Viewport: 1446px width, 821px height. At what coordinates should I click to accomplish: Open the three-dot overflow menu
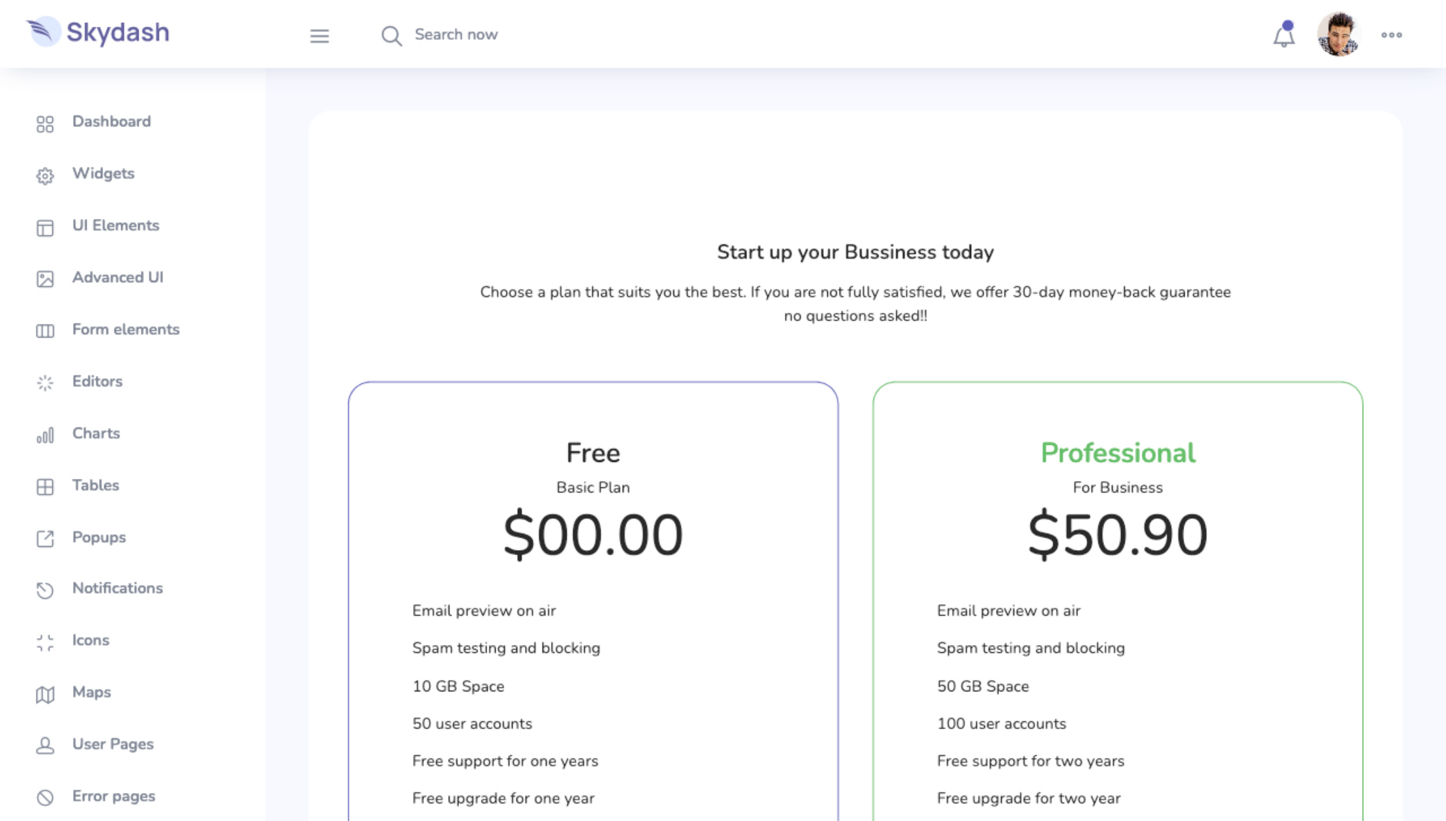pyautogui.click(x=1392, y=35)
